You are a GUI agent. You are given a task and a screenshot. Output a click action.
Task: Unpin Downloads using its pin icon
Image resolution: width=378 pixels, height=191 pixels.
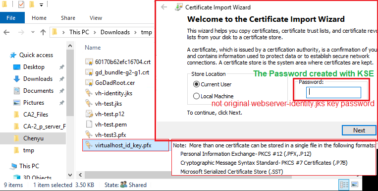[62, 79]
